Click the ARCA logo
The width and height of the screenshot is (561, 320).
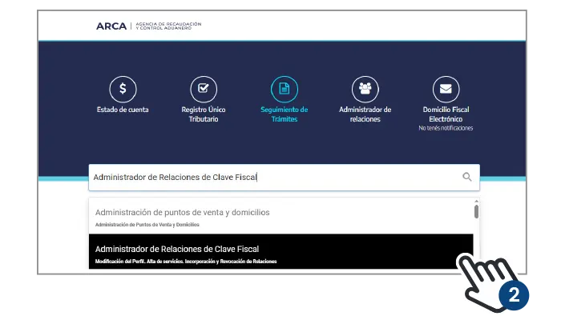point(111,26)
